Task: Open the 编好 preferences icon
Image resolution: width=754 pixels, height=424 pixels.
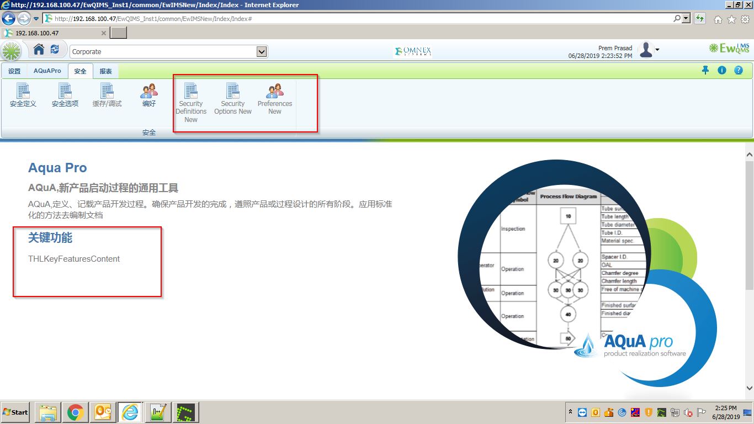Action: tap(149, 96)
